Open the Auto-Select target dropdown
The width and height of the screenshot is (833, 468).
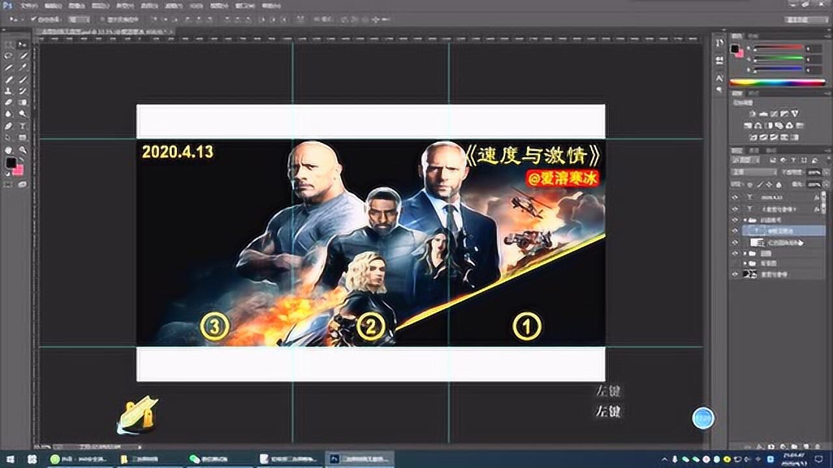click(x=78, y=19)
